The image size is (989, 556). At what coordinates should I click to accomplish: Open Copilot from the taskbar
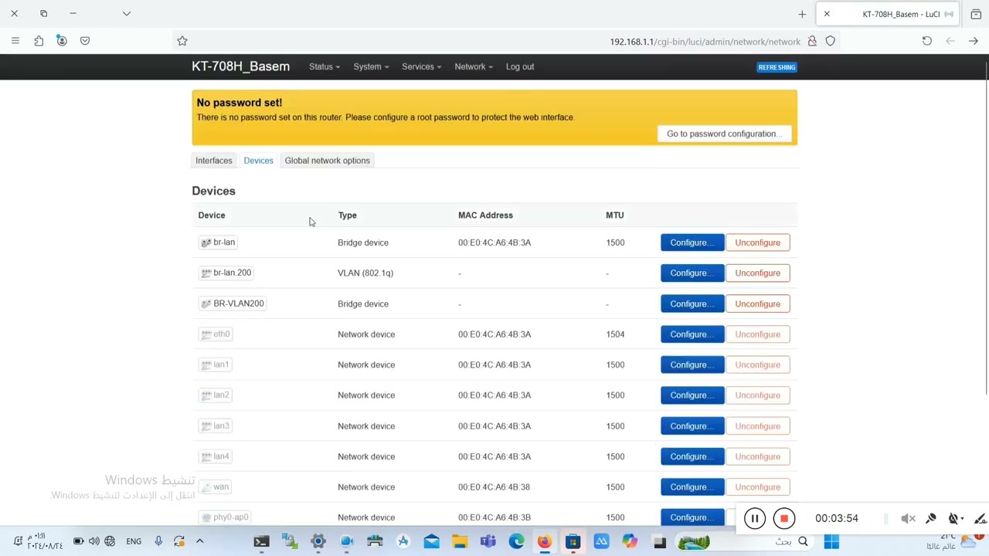630,542
